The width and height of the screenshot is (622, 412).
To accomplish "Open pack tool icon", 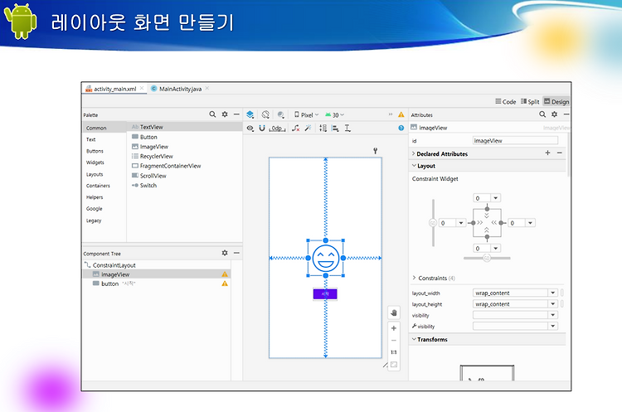I will pos(323,128).
